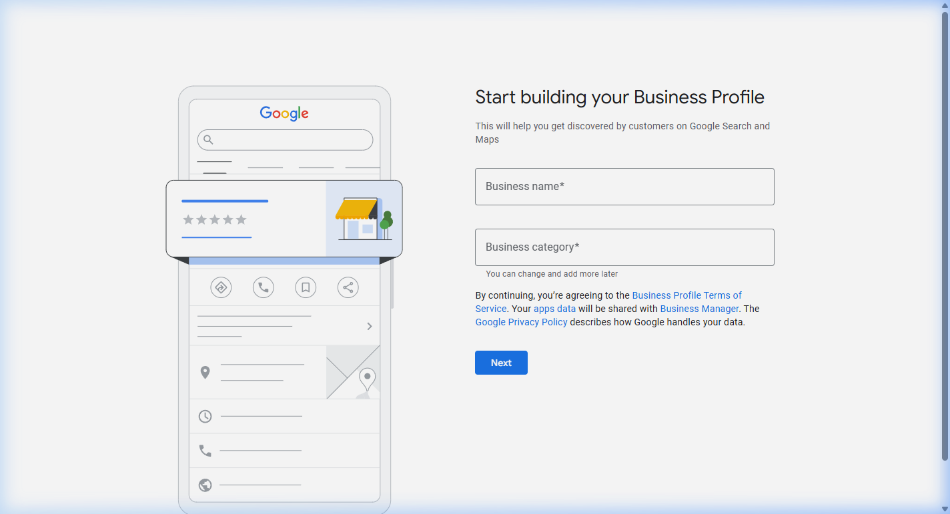Image resolution: width=950 pixels, height=514 pixels.
Task: Click the 'Start building your Business Profile' heading
Action: click(x=620, y=97)
